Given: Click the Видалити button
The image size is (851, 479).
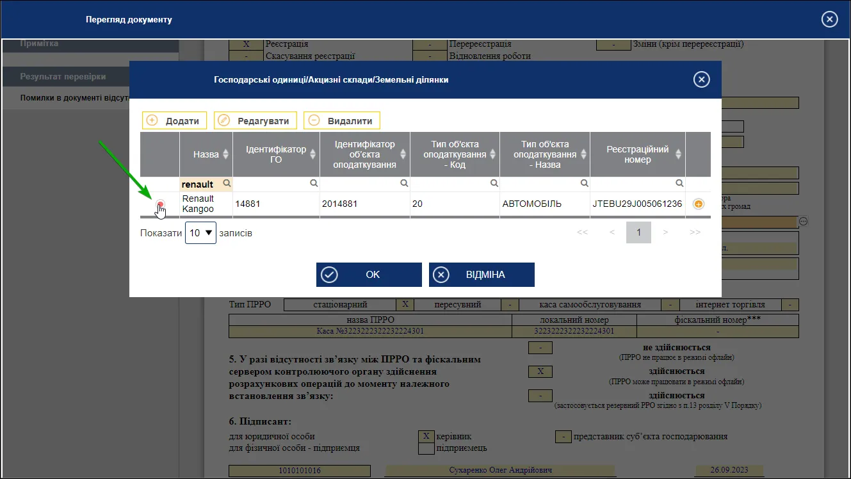Looking at the screenshot, I should coord(342,120).
